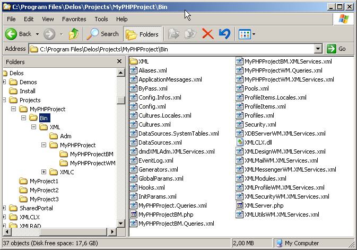
Task: Click the Up folder icon
Action: [74, 34]
